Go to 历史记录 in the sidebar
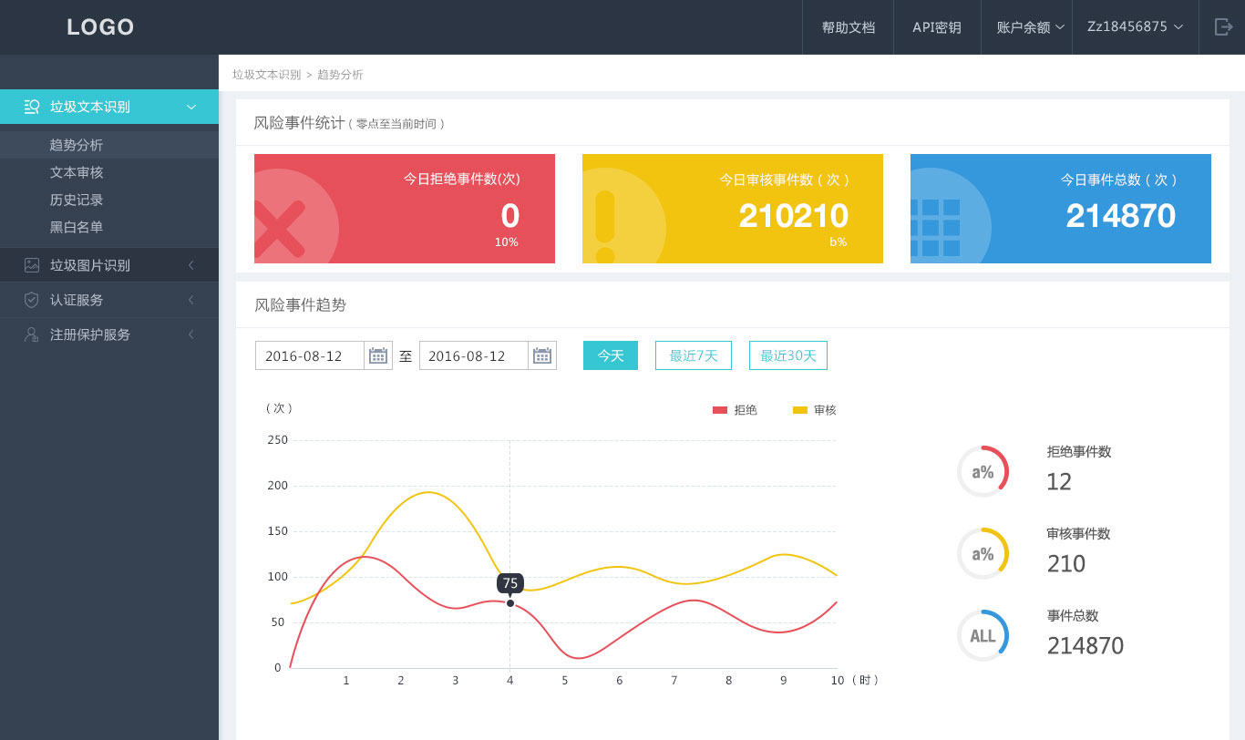This screenshot has width=1245, height=740. [x=77, y=200]
